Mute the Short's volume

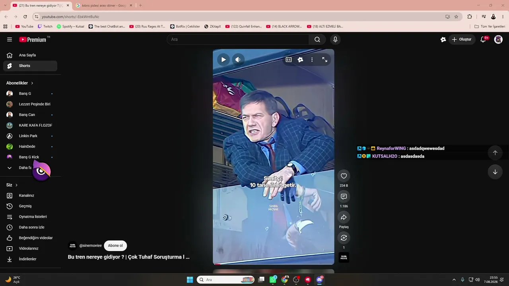[238, 60]
